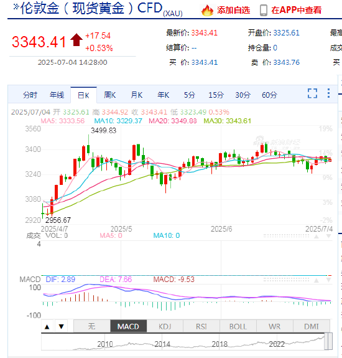Click 2010 on the history timeline
This screenshot has height=358, width=342.
[105, 344]
